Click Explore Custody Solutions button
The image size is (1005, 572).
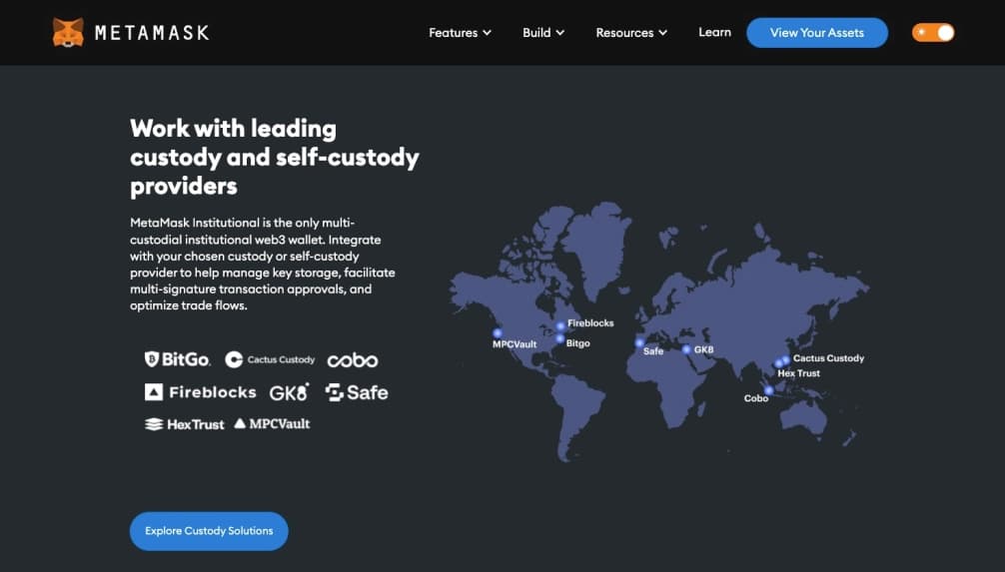(x=209, y=531)
